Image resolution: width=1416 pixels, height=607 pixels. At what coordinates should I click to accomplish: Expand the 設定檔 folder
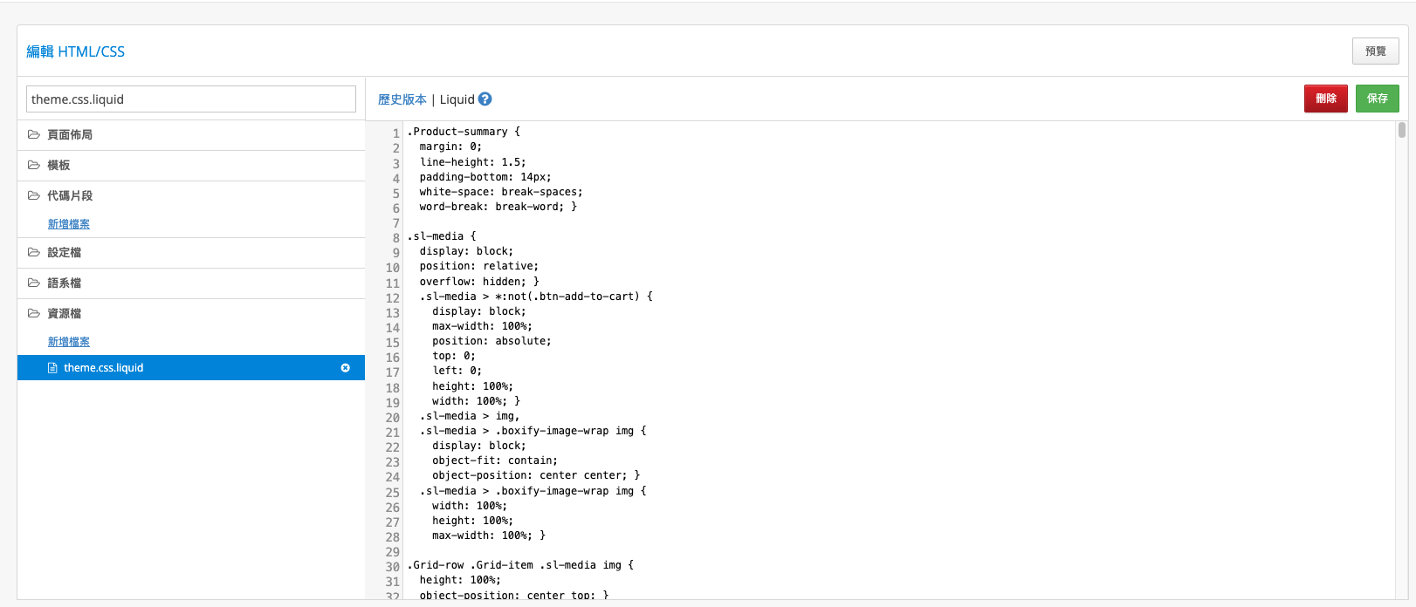191,253
